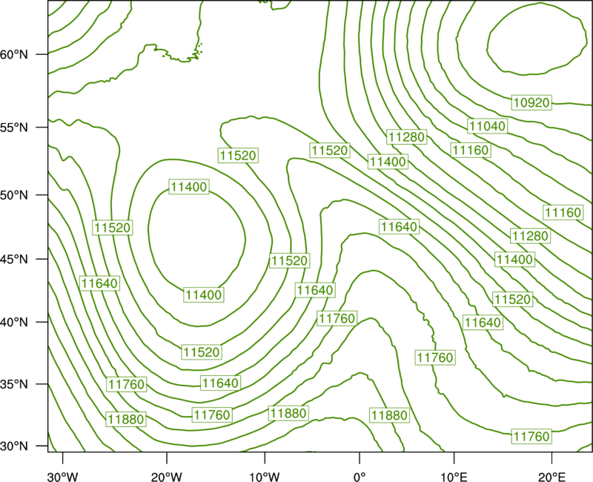Click the 50°N latitude tick label
Image resolution: width=593 pixels, height=482 pixels.
[14, 195]
